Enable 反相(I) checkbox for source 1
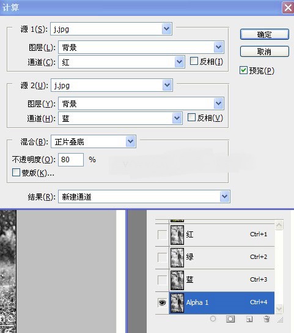294x333 pixels. (x=194, y=61)
